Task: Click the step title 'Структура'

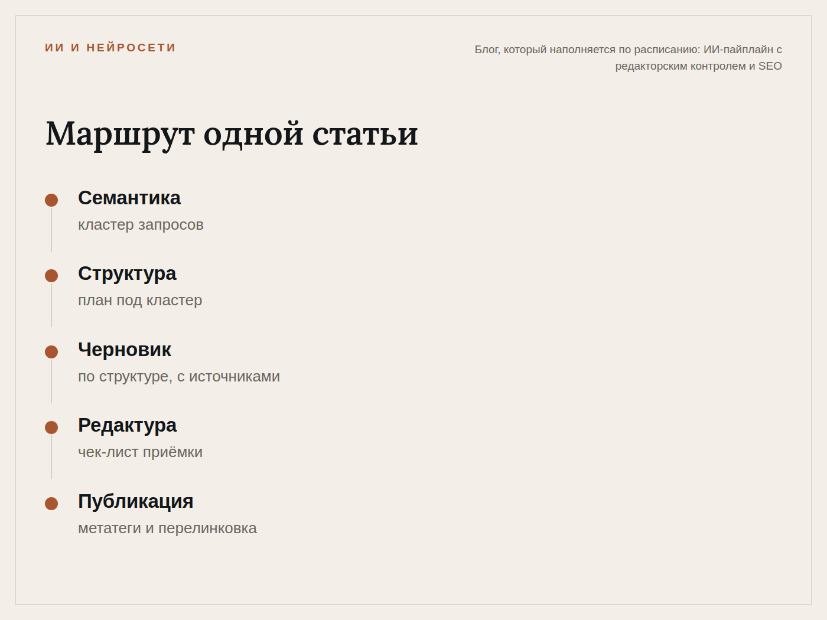Action: coord(127,274)
